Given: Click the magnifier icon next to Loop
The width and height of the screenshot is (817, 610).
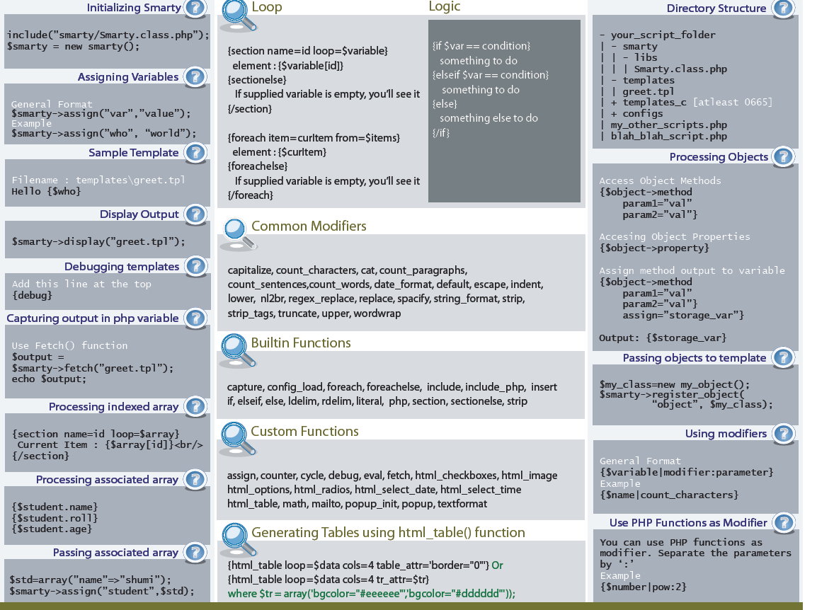Looking at the screenshot, I should click(x=238, y=16).
